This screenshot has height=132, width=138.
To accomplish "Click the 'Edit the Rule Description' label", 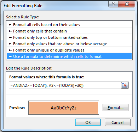I will [x=29, y=68].
